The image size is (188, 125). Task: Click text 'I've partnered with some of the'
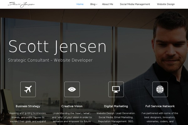pos(160,113)
